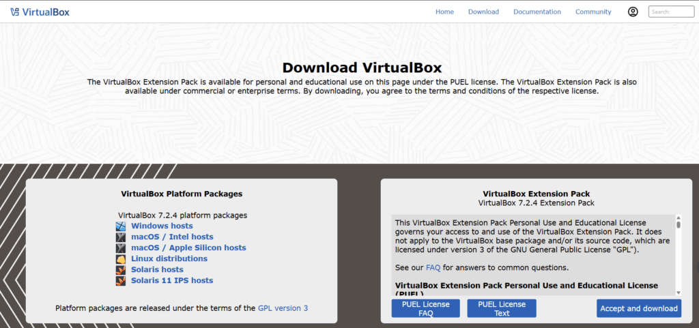The height and width of the screenshot is (328, 699).
Task: Click the Solaris 11 IPS hosts icon
Action: coord(121,280)
